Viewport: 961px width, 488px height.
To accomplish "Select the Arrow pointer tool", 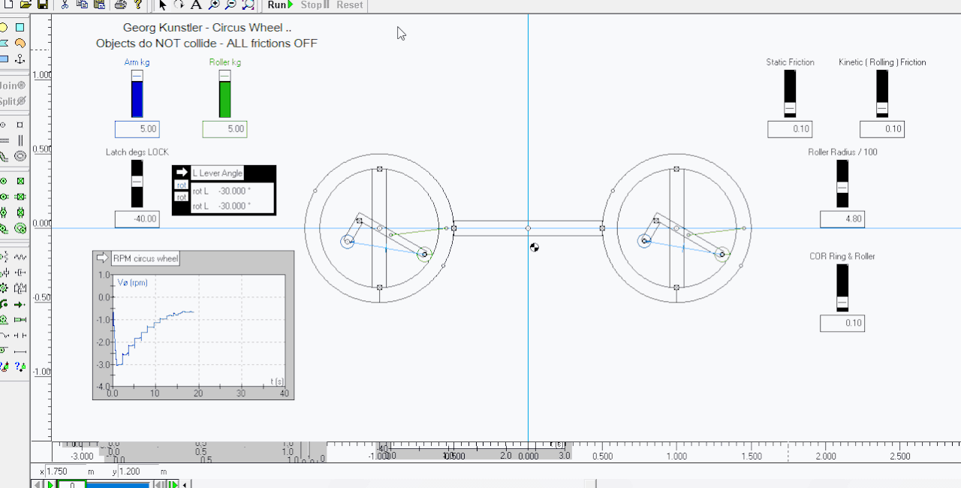I will click(x=162, y=5).
